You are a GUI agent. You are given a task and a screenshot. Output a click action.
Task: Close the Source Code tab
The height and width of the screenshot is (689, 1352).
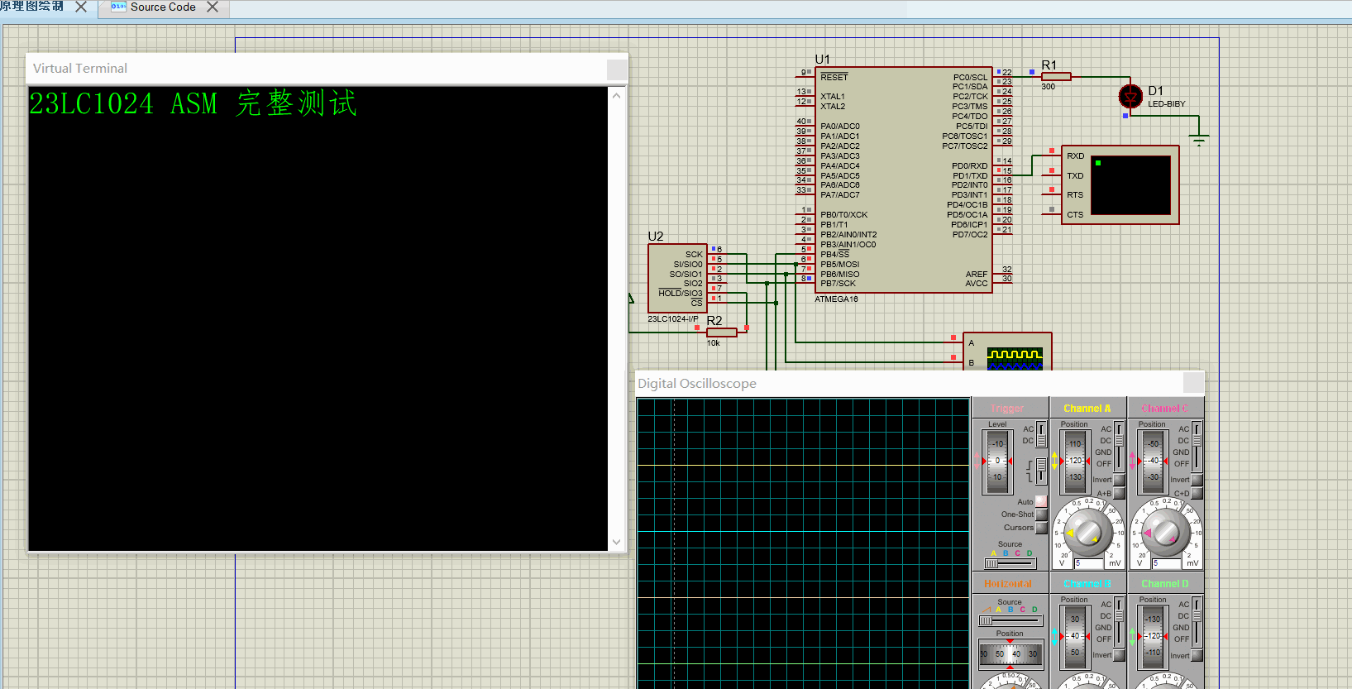coord(213,7)
